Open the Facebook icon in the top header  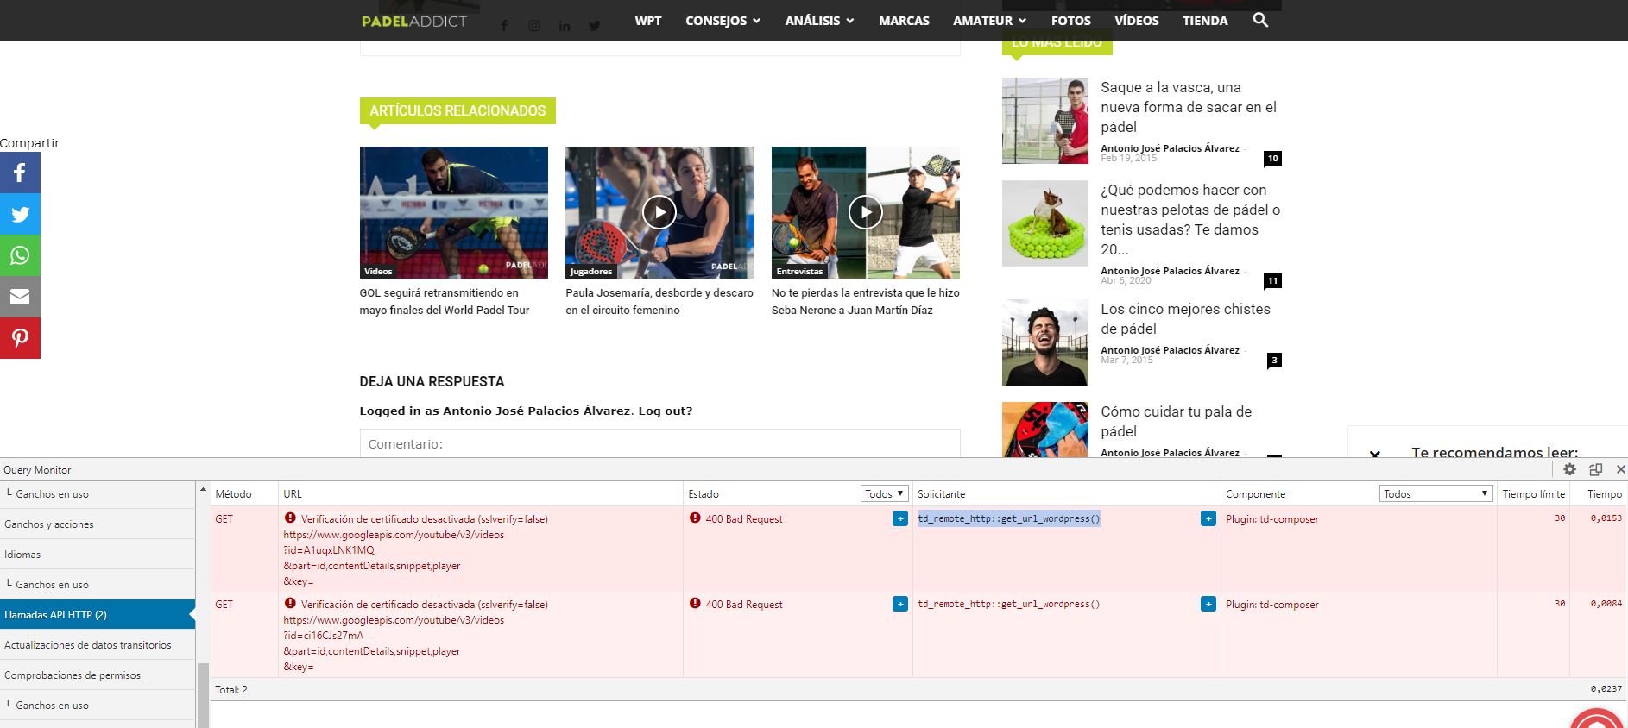pyautogui.click(x=504, y=26)
